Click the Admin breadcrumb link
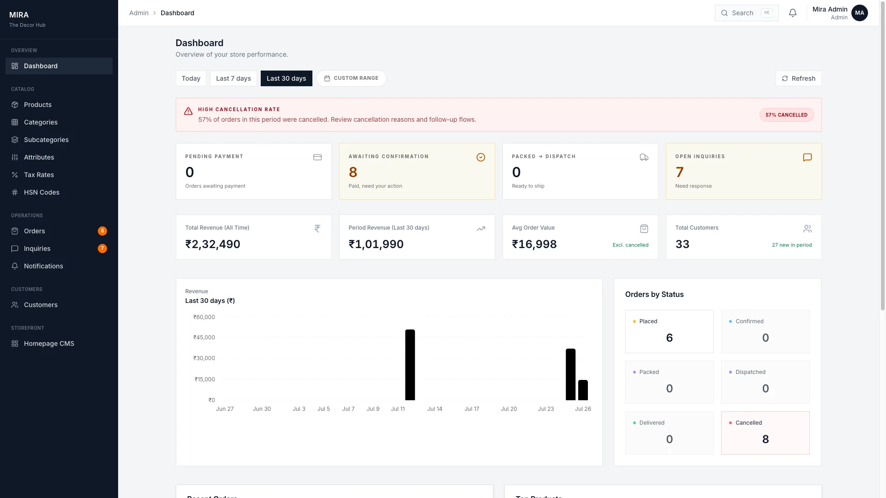The width and height of the screenshot is (886, 498). [x=139, y=13]
